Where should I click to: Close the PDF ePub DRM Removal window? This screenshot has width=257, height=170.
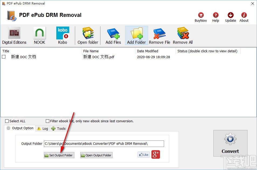(253, 3)
